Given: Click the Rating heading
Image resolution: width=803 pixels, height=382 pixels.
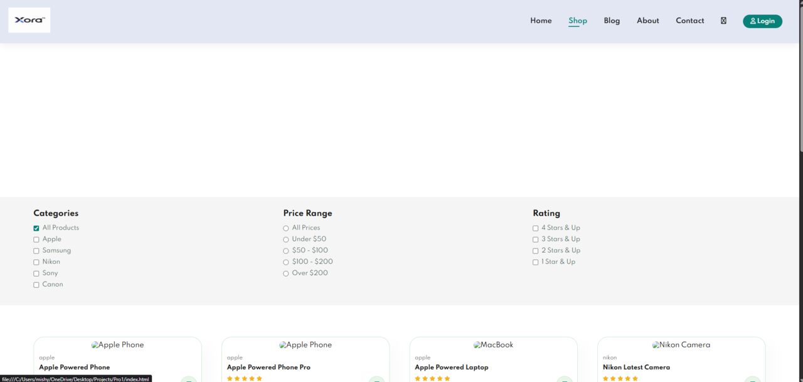Looking at the screenshot, I should [x=546, y=213].
